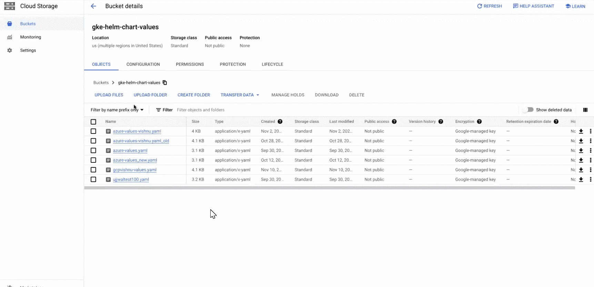Download azure-values-vishnu.yaml_old with its download icon
The width and height of the screenshot is (594, 287).
581,141
